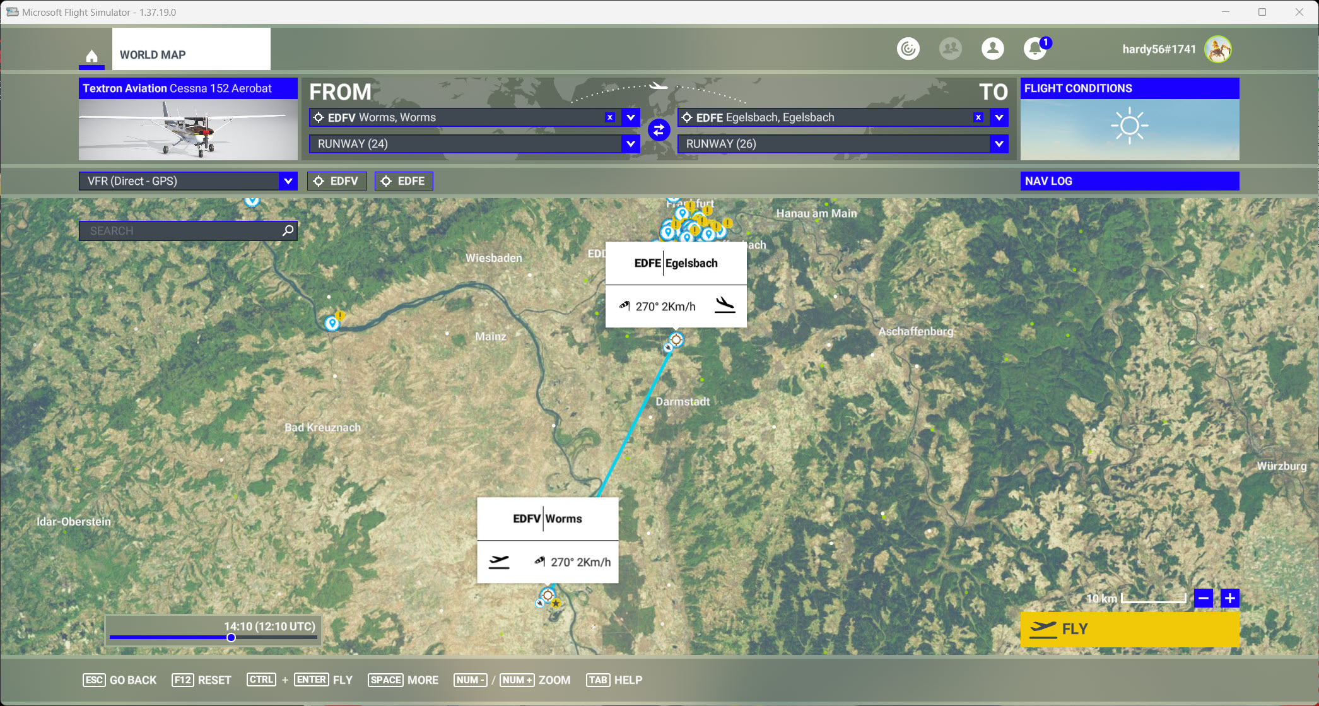The image size is (1319, 706).
Task: Click the EDFV airport marker on map
Action: [548, 595]
